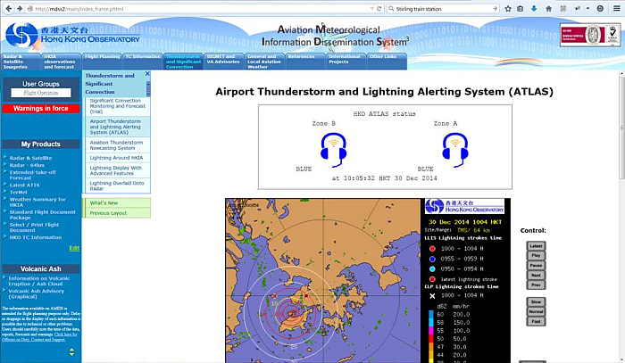Click the Zone A headset status icon
Screen dimensions: 625x363
(455, 150)
